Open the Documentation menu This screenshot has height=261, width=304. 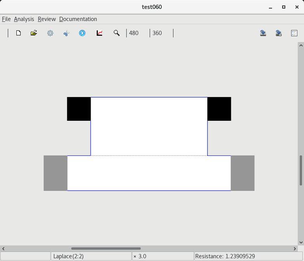(x=78, y=19)
